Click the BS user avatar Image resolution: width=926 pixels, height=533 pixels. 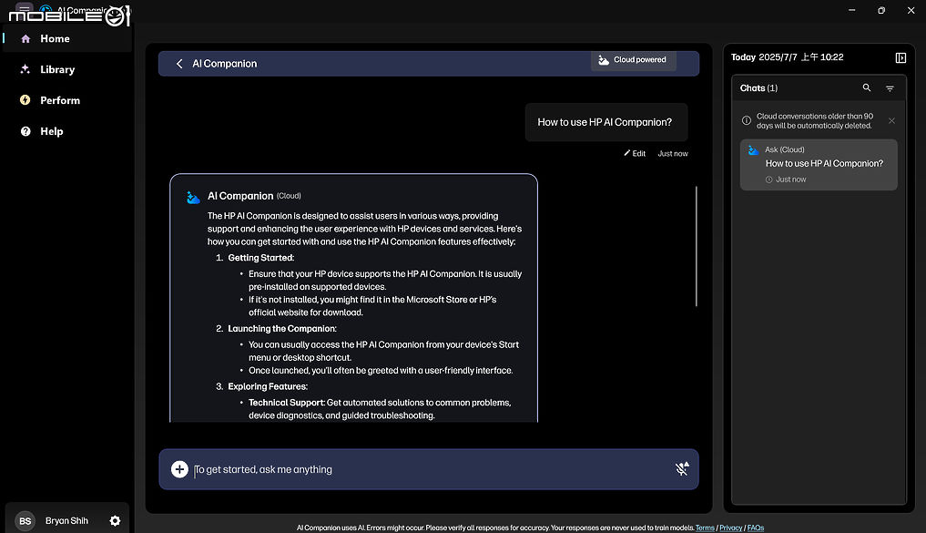(25, 520)
